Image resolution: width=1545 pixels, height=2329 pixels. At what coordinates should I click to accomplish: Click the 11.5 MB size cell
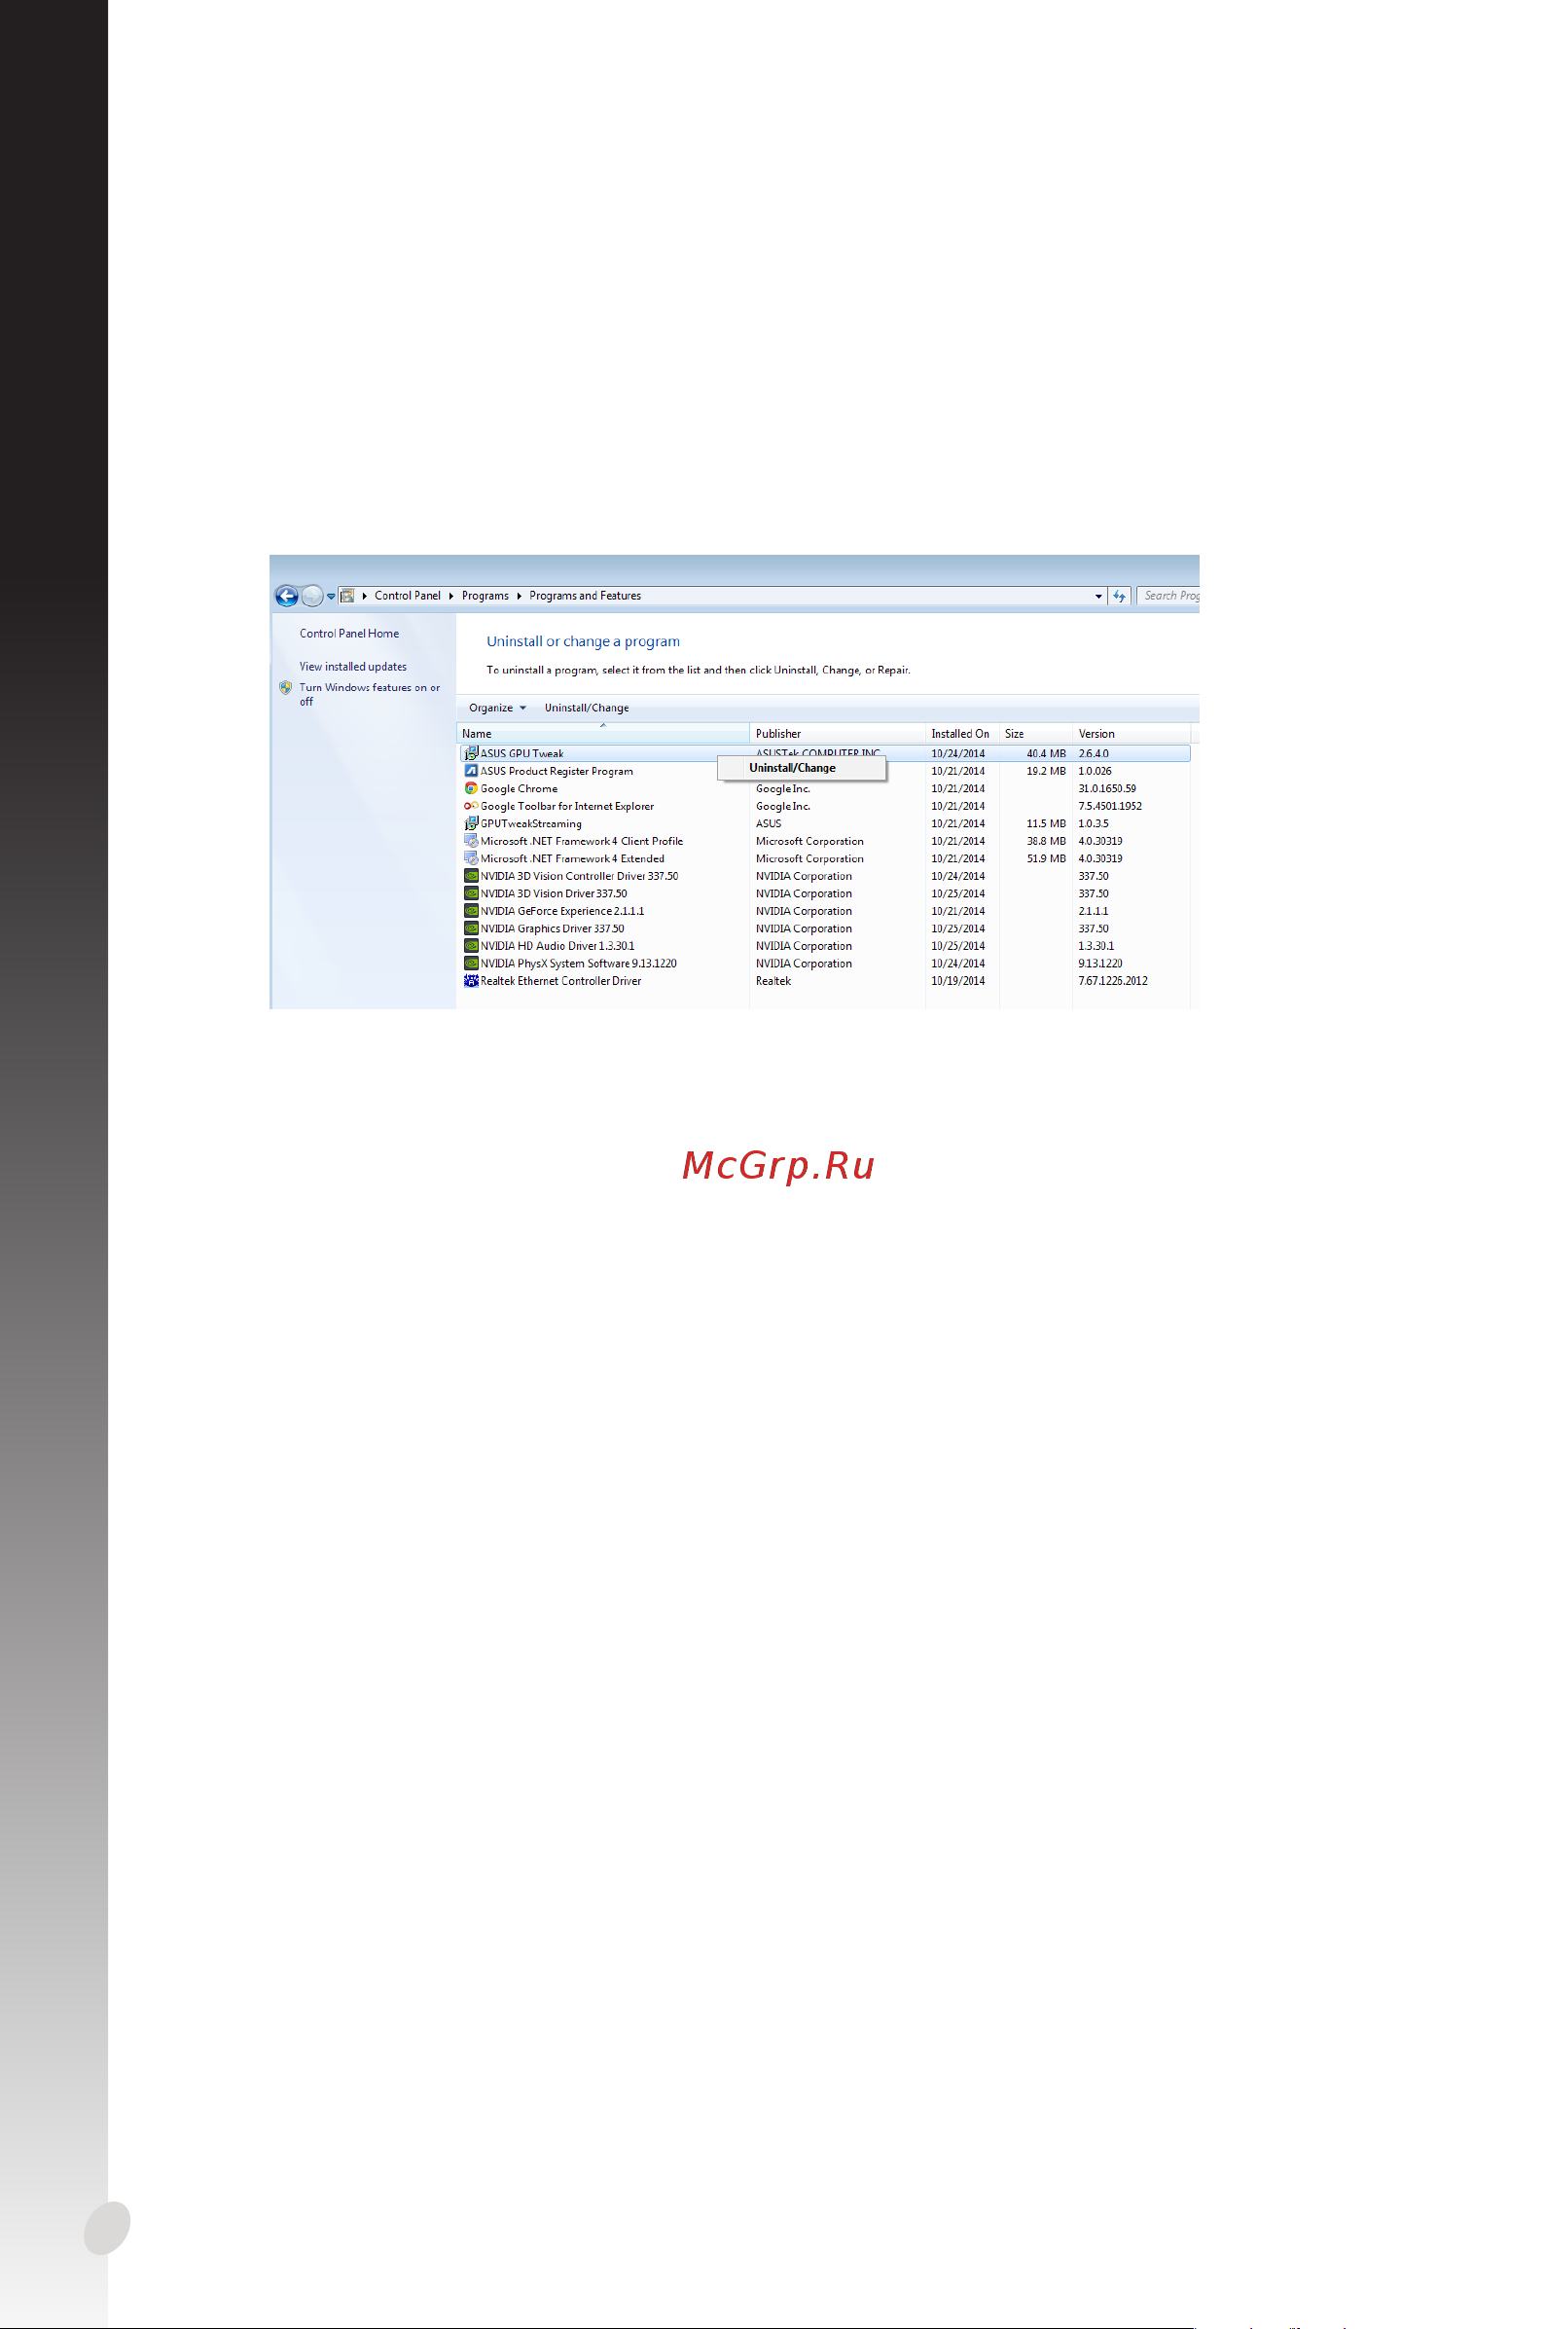tap(1046, 824)
